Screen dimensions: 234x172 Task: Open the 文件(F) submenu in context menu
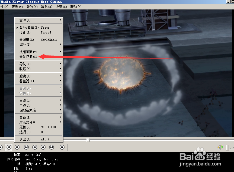click(x=39, y=20)
